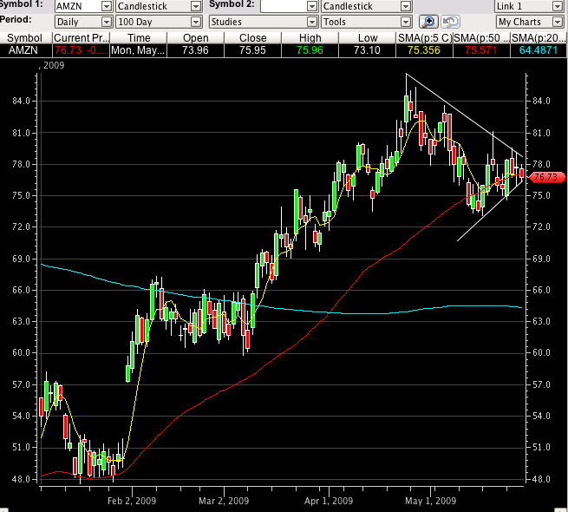The image size is (568, 512).
Task: Click the Symbol column header
Action: pos(26,37)
